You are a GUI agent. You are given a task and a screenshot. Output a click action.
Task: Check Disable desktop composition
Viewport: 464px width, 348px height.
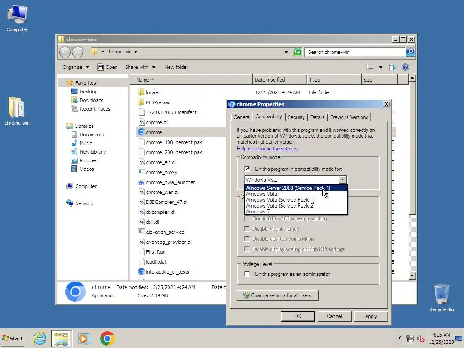pos(247,238)
